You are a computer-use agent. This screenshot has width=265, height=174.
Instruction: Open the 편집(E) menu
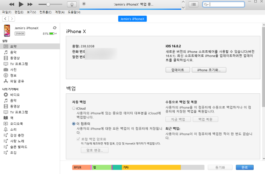pos(19,12)
